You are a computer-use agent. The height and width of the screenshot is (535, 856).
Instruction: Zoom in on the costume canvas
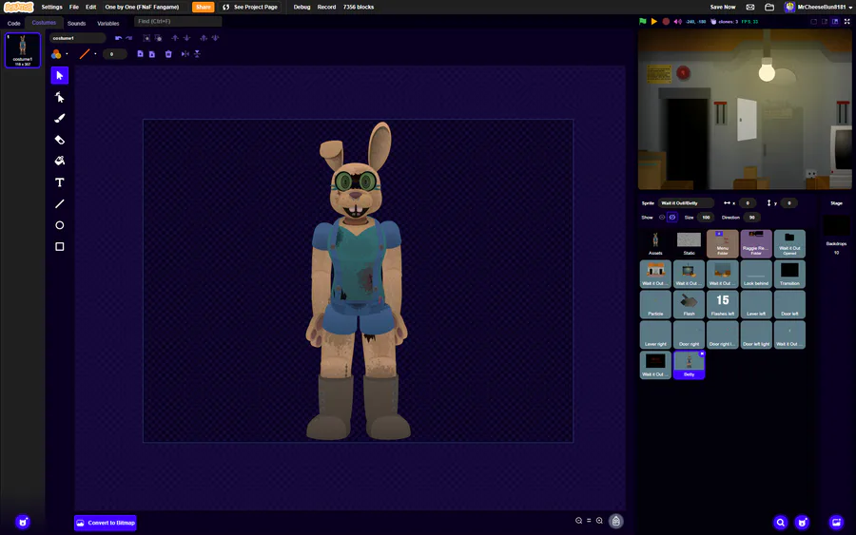click(x=599, y=521)
